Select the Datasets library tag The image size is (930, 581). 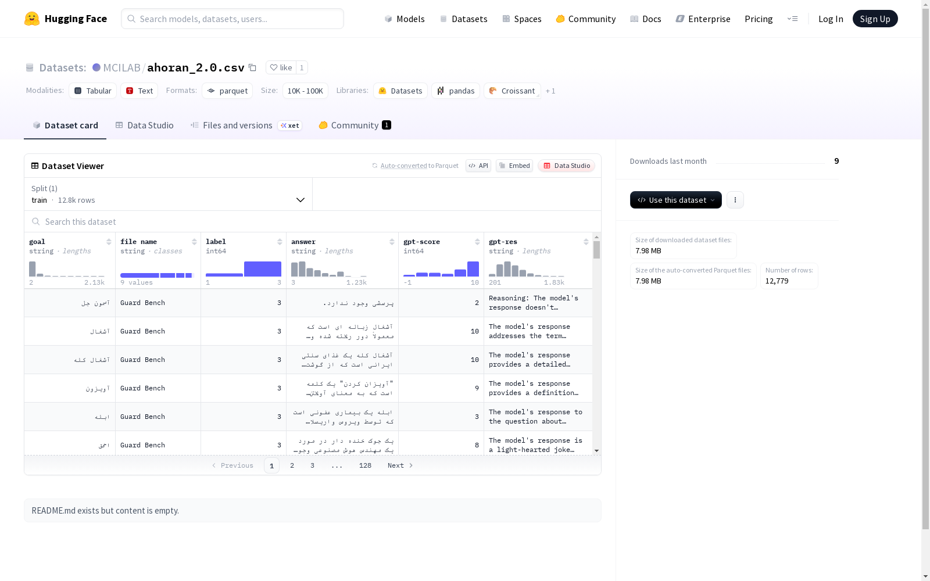pyautogui.click(x=400, y=91)
